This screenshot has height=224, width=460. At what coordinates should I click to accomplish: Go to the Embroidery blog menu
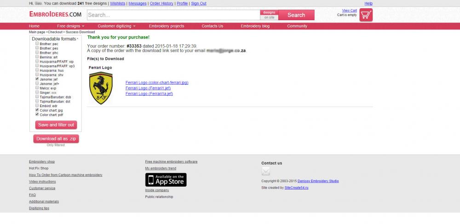pyautogui.click(x=255, y=26)
